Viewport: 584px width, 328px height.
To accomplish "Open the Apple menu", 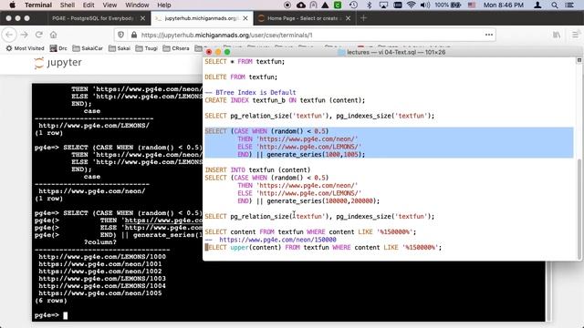I will tap(12, 5).
